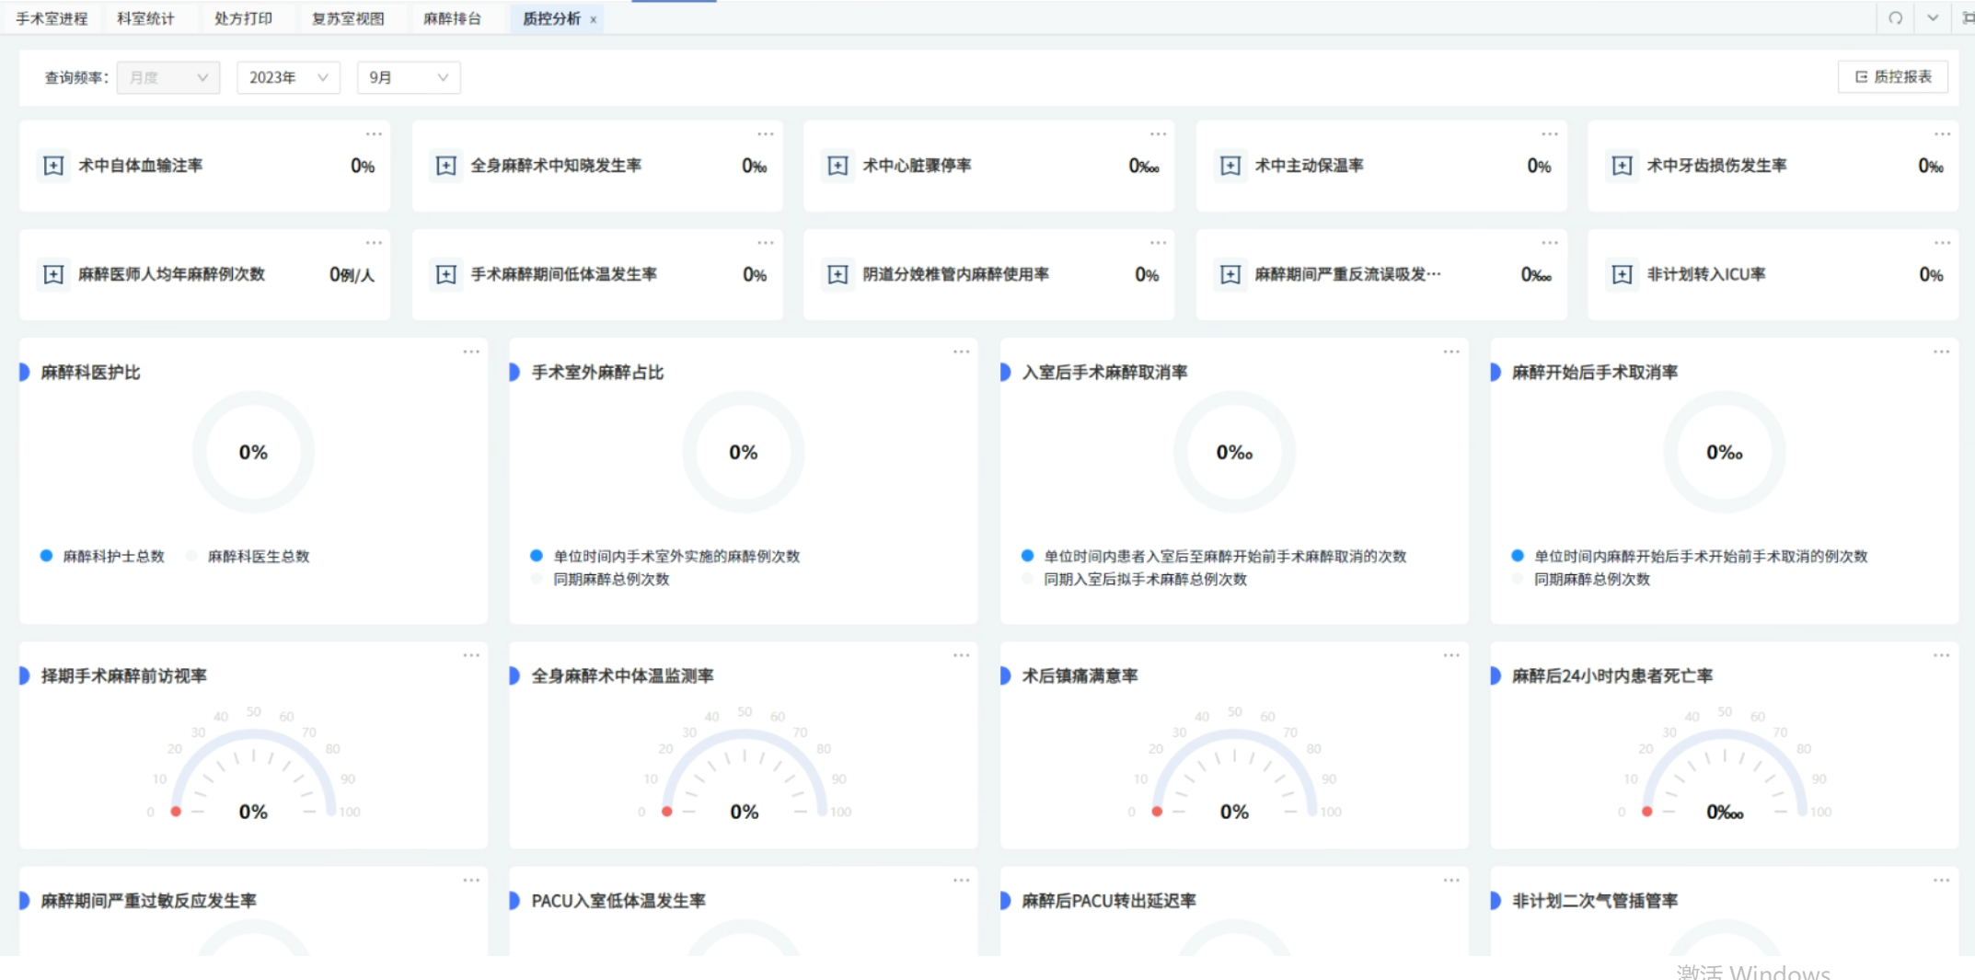This screenshot has height=980, width=1975.
Task: Open options for 非计划转入ICU率 card
Action: coord(1942,243)
